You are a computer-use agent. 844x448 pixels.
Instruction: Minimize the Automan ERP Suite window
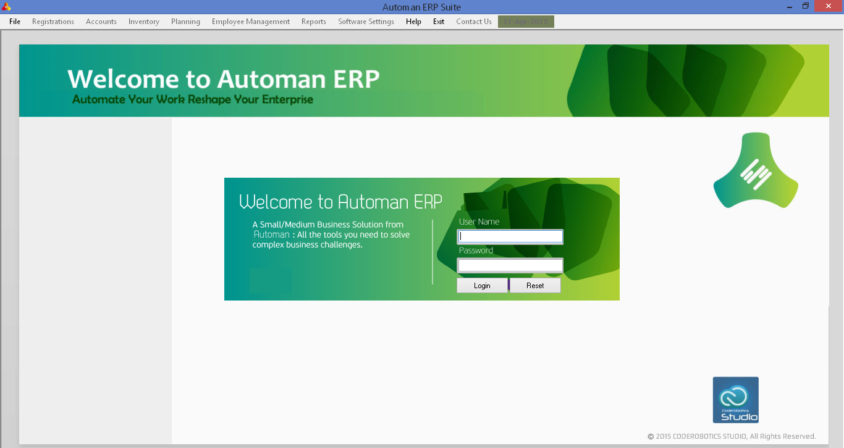[790, 6]
